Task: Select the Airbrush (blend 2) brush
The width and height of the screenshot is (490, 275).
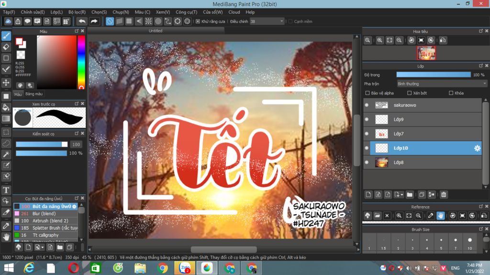Action: pyautogui.click(x=45, y=221)
